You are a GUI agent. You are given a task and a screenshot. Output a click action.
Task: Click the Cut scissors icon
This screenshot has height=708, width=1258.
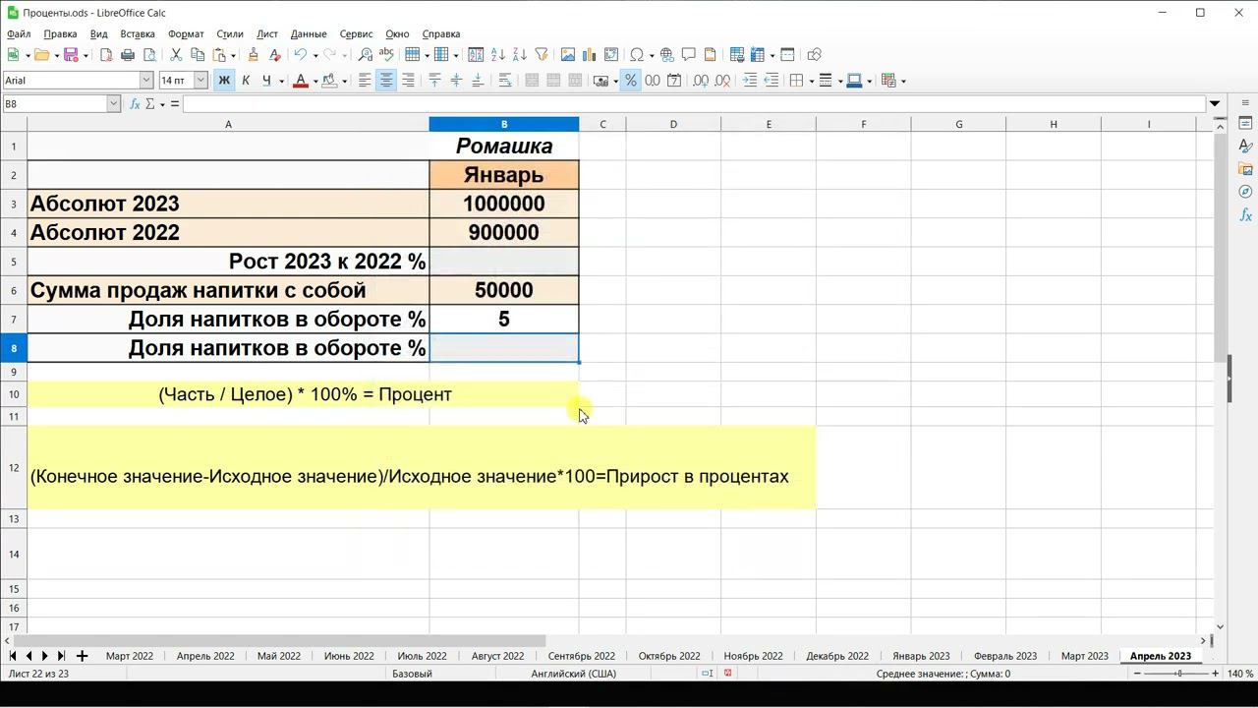pyautogui.click(x=176, y=55)
